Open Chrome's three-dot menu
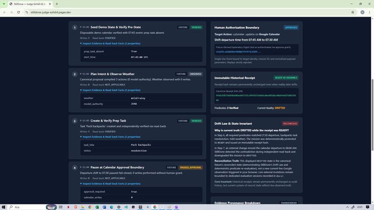The width and height of the screenshot is (374, 210). tap(369, 12)
